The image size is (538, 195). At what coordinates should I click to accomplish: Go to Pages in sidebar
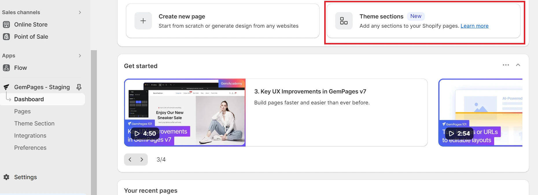pyautogui.click(x=22, y=111)
